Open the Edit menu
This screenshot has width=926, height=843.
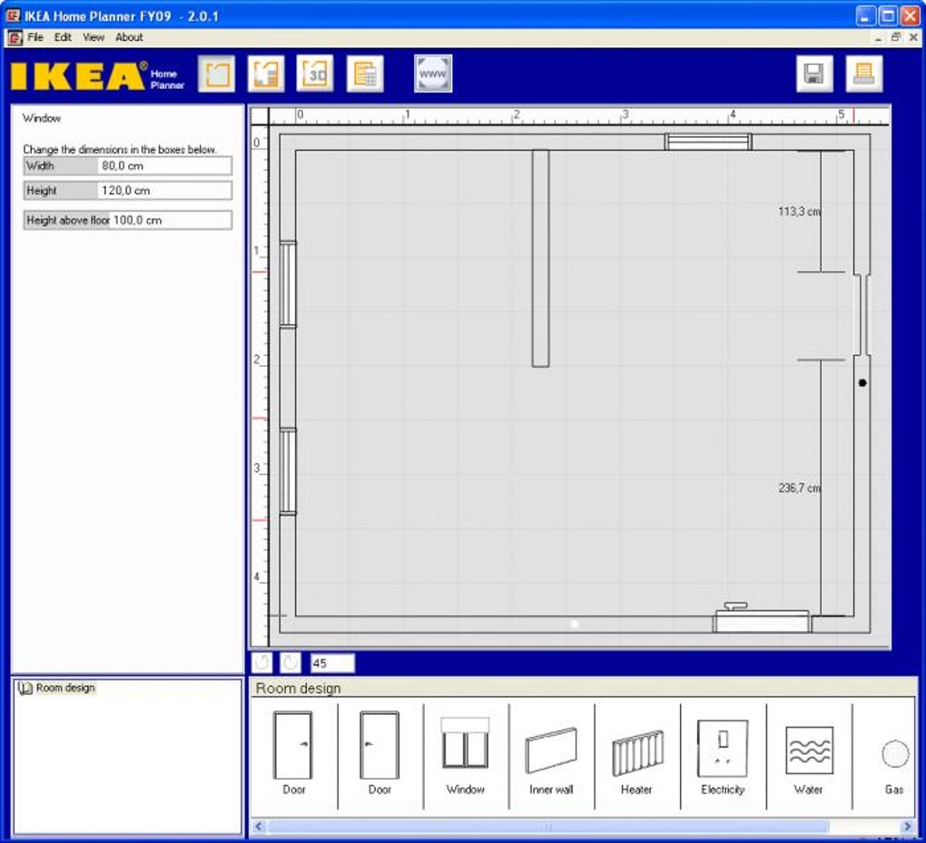point(63,37)
